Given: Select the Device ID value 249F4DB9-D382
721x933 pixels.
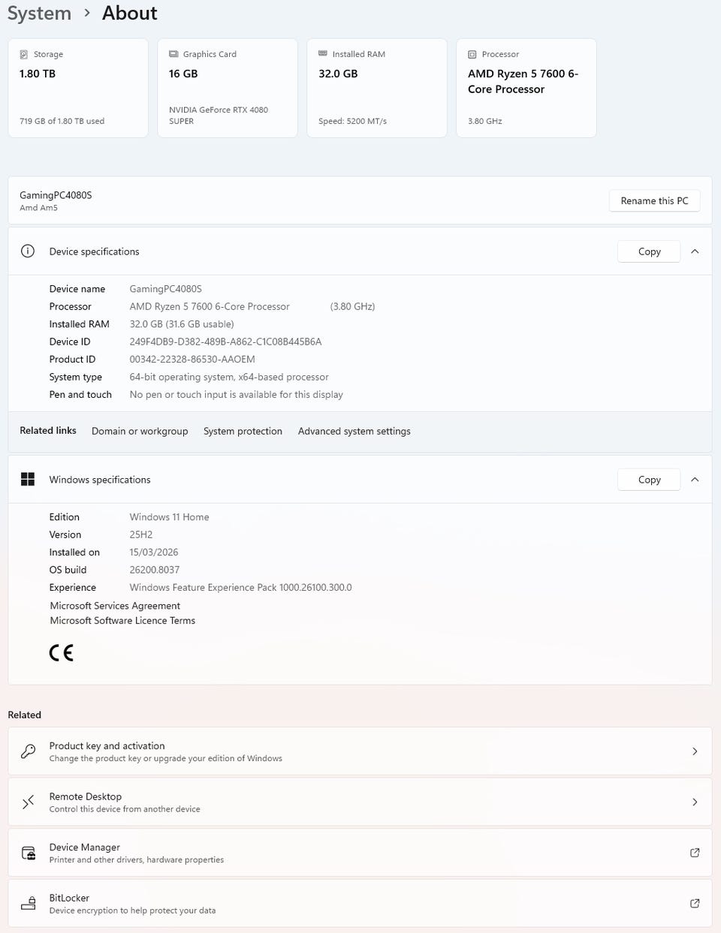Looking at the screenshot, I should pos(225,342).
